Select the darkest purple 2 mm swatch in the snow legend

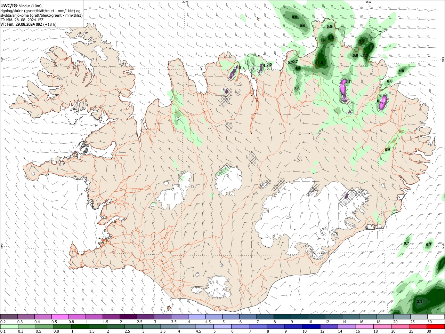click(128, 317)
